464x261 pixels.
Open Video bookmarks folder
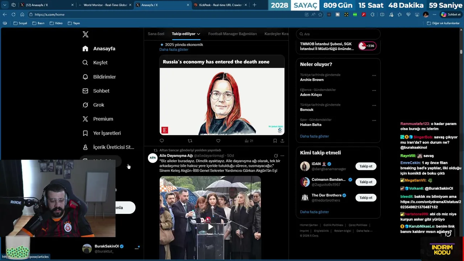pos(56,23)
